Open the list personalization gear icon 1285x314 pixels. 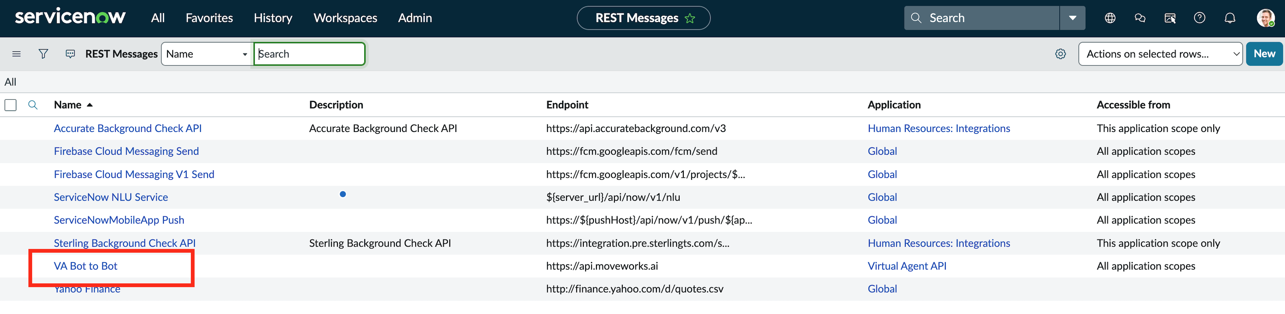pos(1060,54)
